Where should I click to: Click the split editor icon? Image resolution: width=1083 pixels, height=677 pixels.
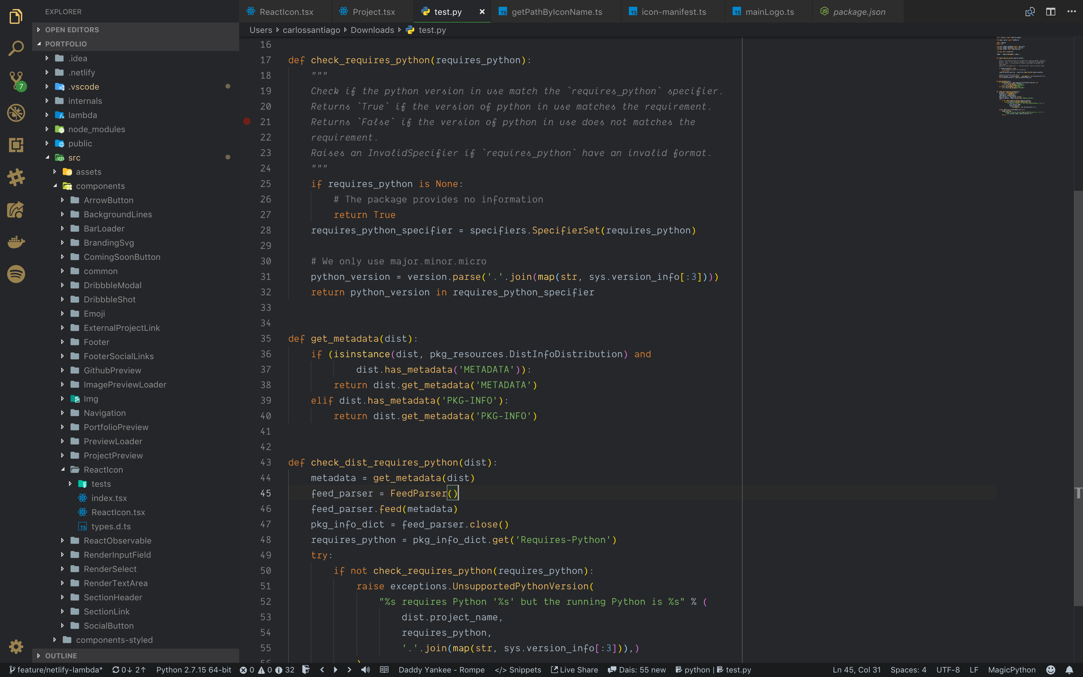[1050, 12]
